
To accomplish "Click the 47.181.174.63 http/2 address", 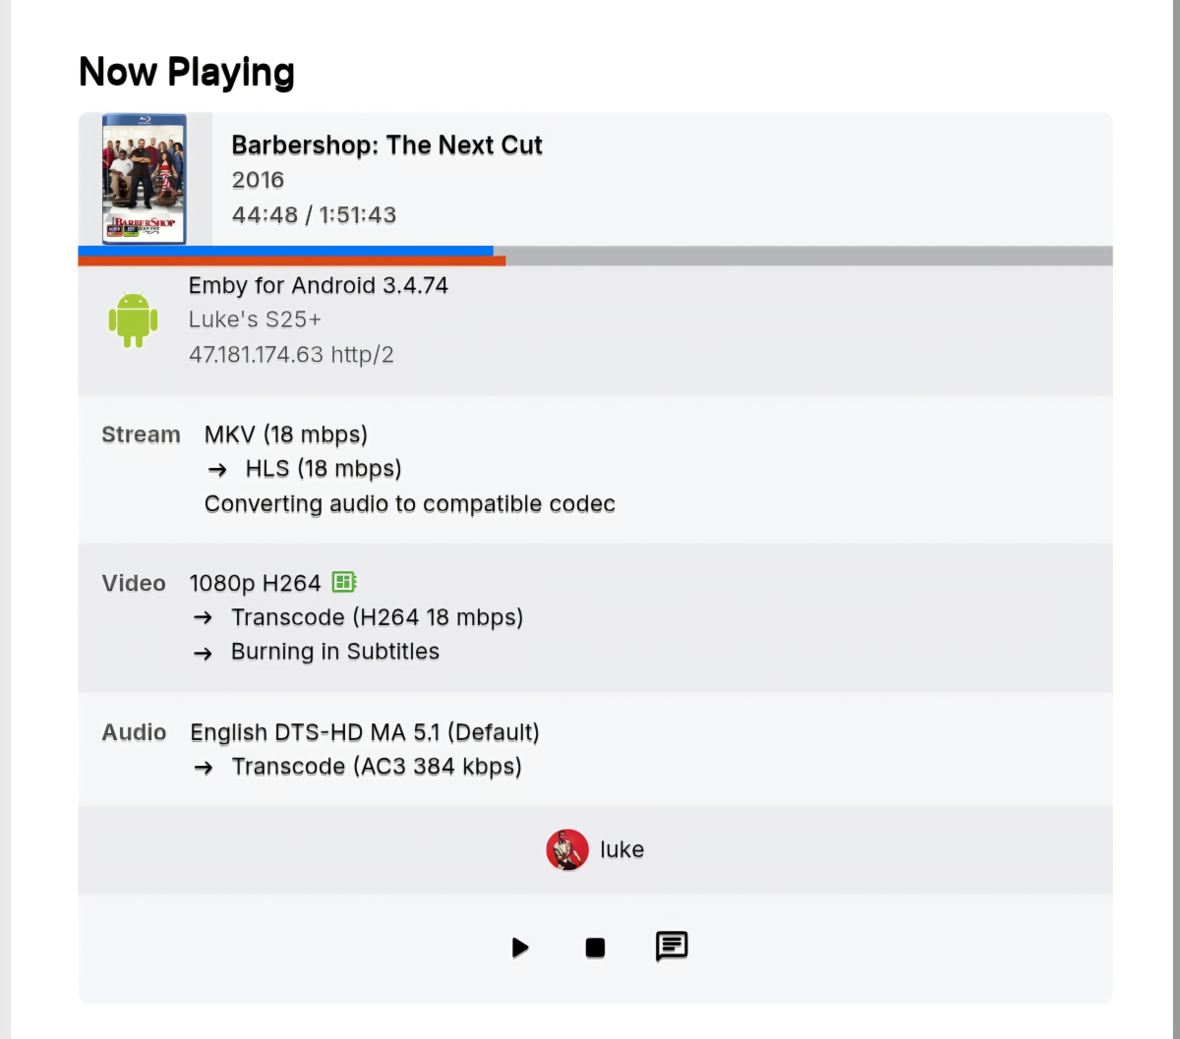I will click(291, 355).
